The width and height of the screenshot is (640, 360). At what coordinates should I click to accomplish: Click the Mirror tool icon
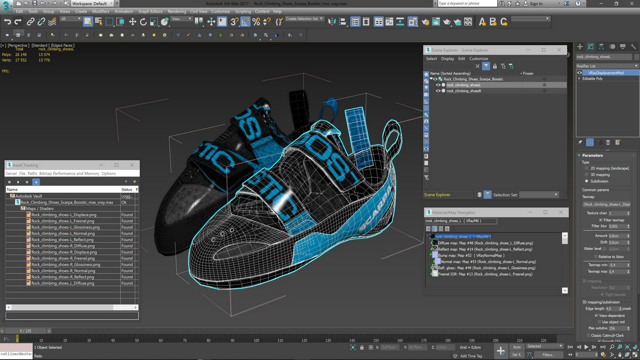(x=332, y=22)
